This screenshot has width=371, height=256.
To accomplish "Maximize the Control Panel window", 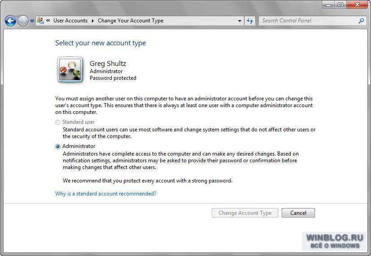I will 340,5.
